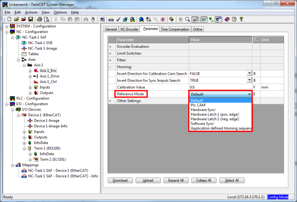Click the Save floppy disk icon
This screenshot has height=202, width=297.
pos(30,19)
